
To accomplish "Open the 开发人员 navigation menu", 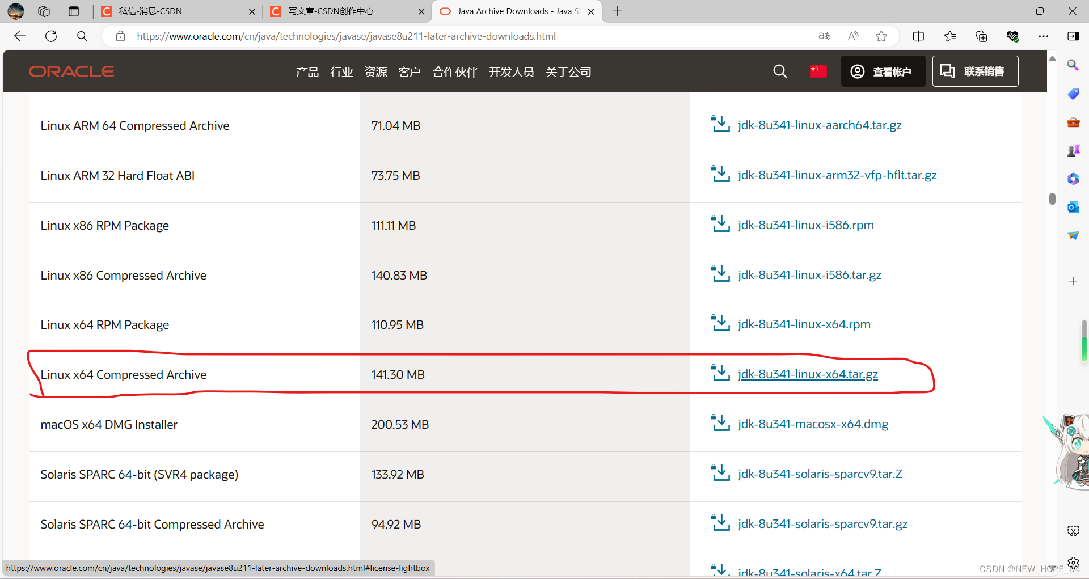I will [x=511, y=72].
